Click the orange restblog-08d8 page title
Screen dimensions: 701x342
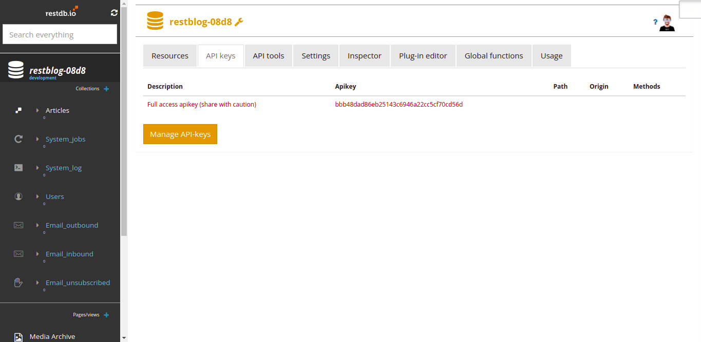[x=201, y=22]
